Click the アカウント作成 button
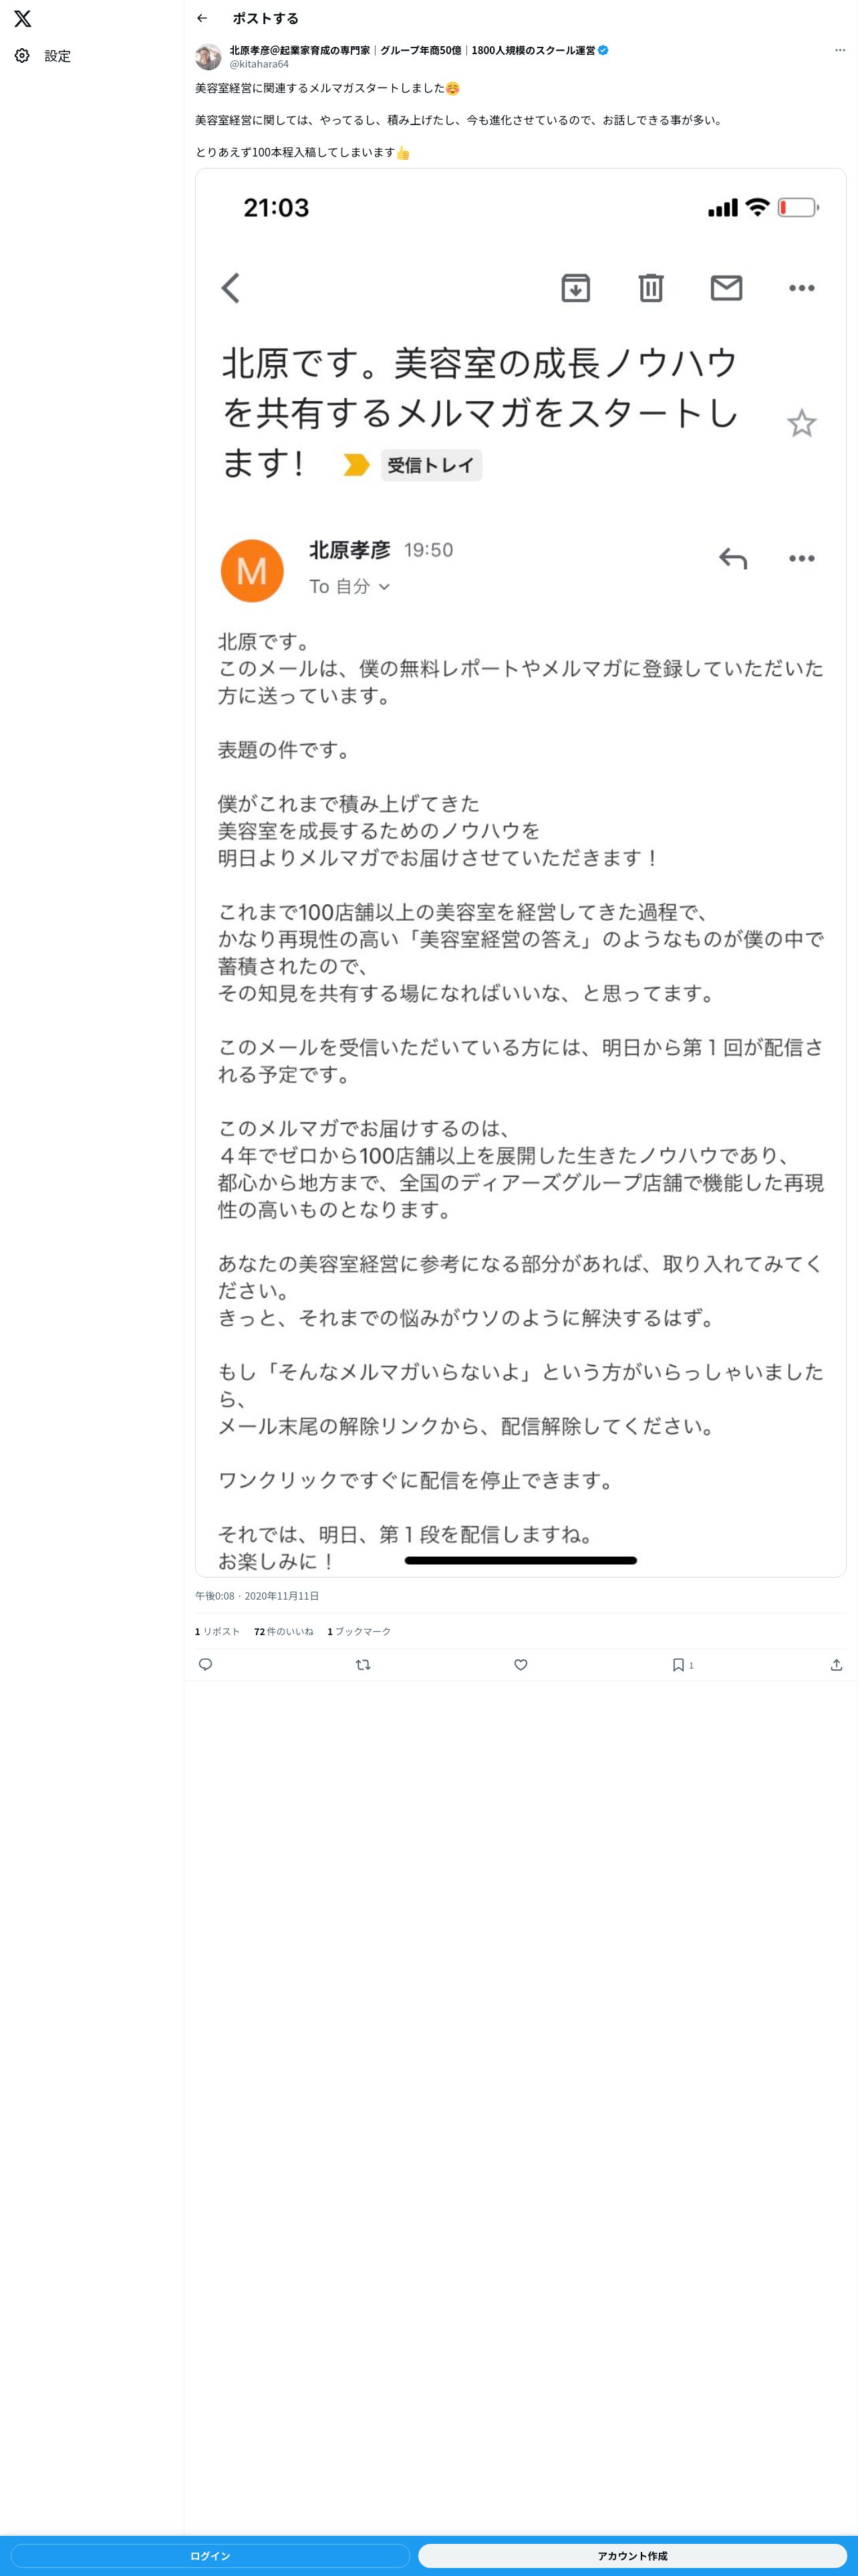 click(632, 2555)
